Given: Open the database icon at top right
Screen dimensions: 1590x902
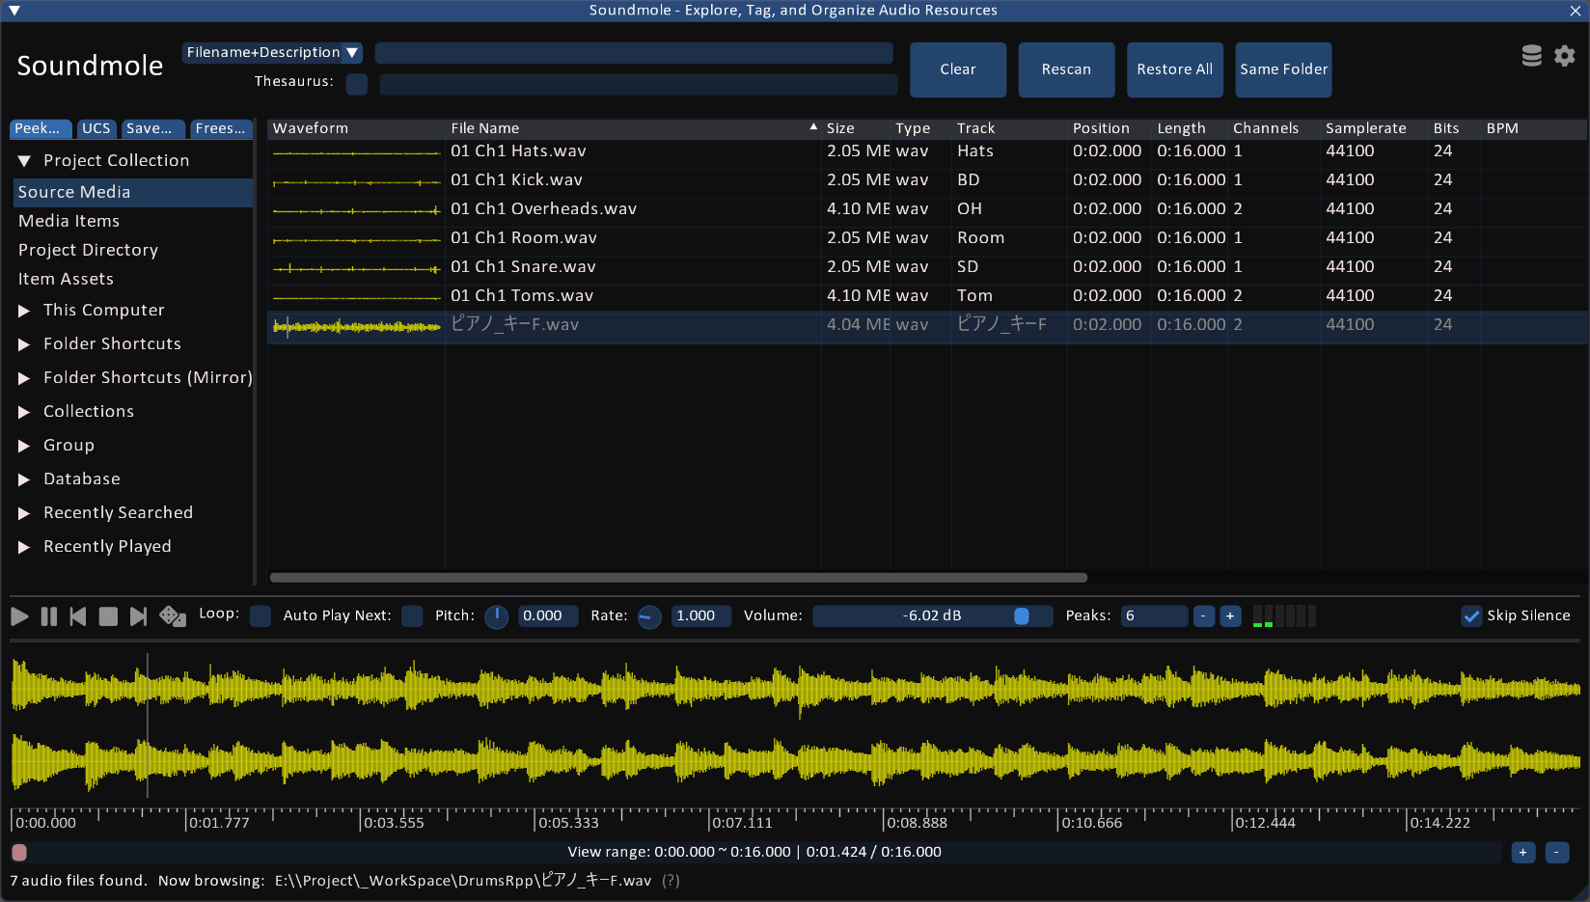Looking at the screenshot, I should pyautogui.click(x=1531, y=56).
